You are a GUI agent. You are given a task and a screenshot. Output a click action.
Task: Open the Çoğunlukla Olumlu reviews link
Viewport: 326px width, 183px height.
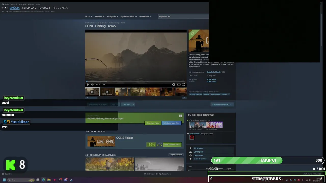coord(213,72)
